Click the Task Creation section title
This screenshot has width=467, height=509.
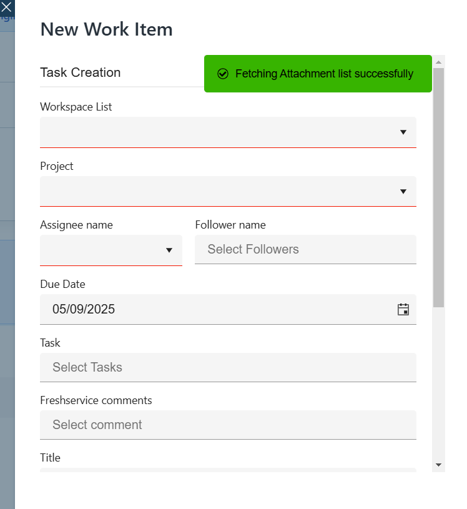pyautogui.click(x=81, y=72)
